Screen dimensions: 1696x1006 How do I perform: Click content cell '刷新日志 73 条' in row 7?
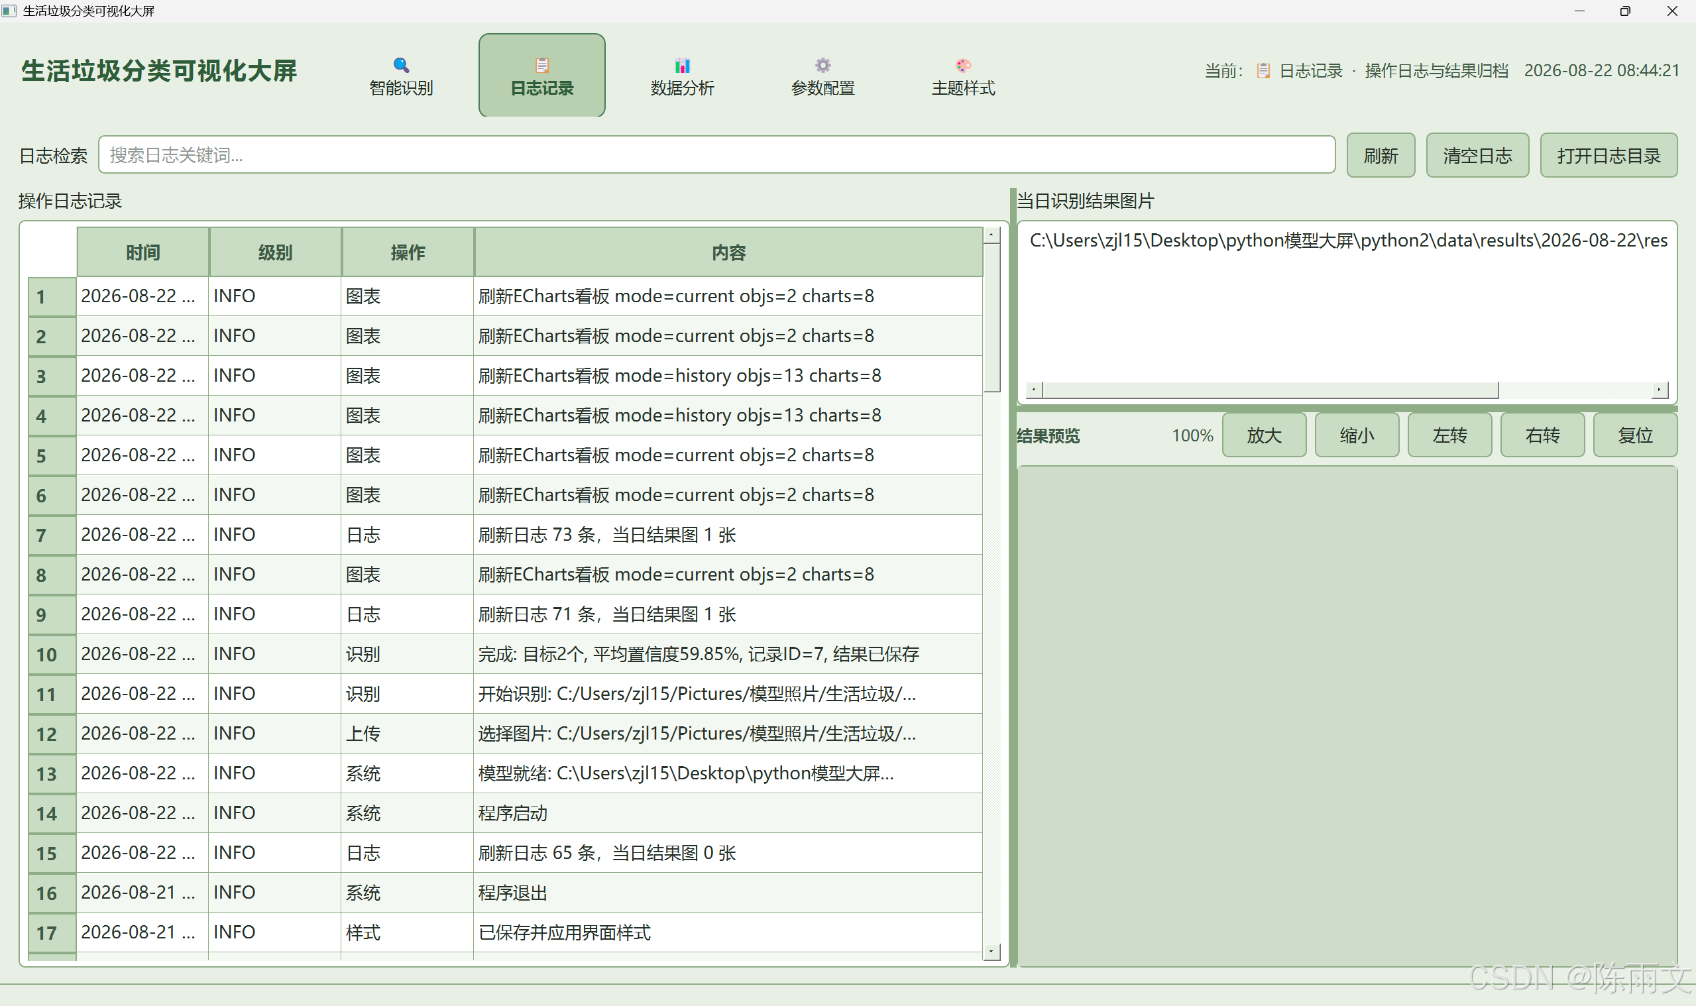[728, 535]
